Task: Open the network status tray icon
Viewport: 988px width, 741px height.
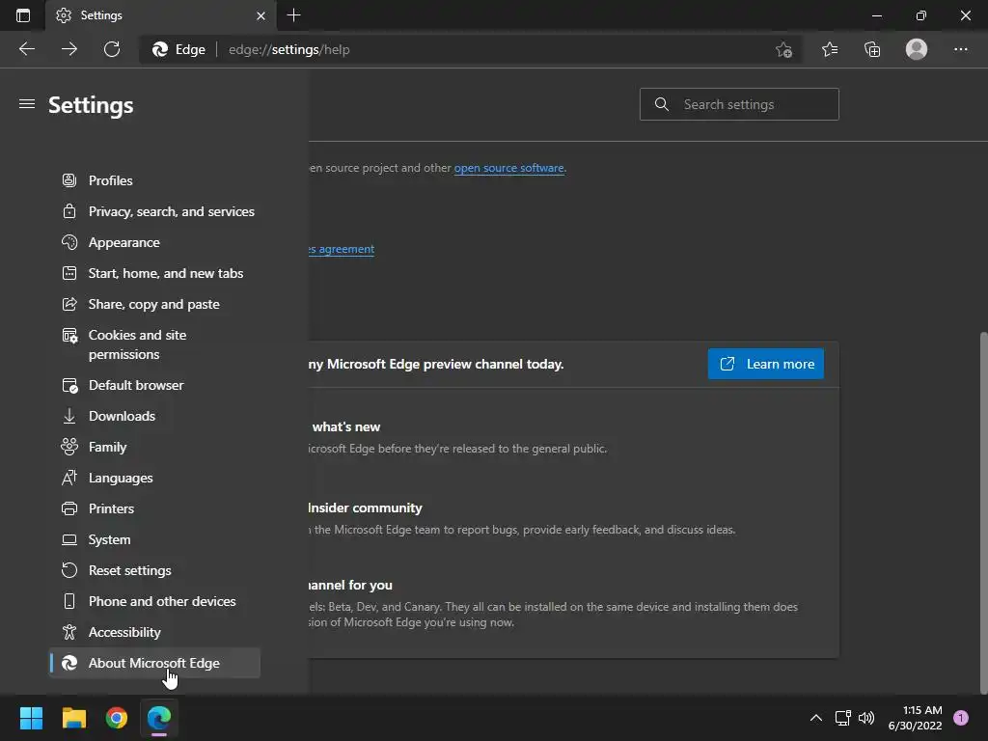Action: (842, 718)
